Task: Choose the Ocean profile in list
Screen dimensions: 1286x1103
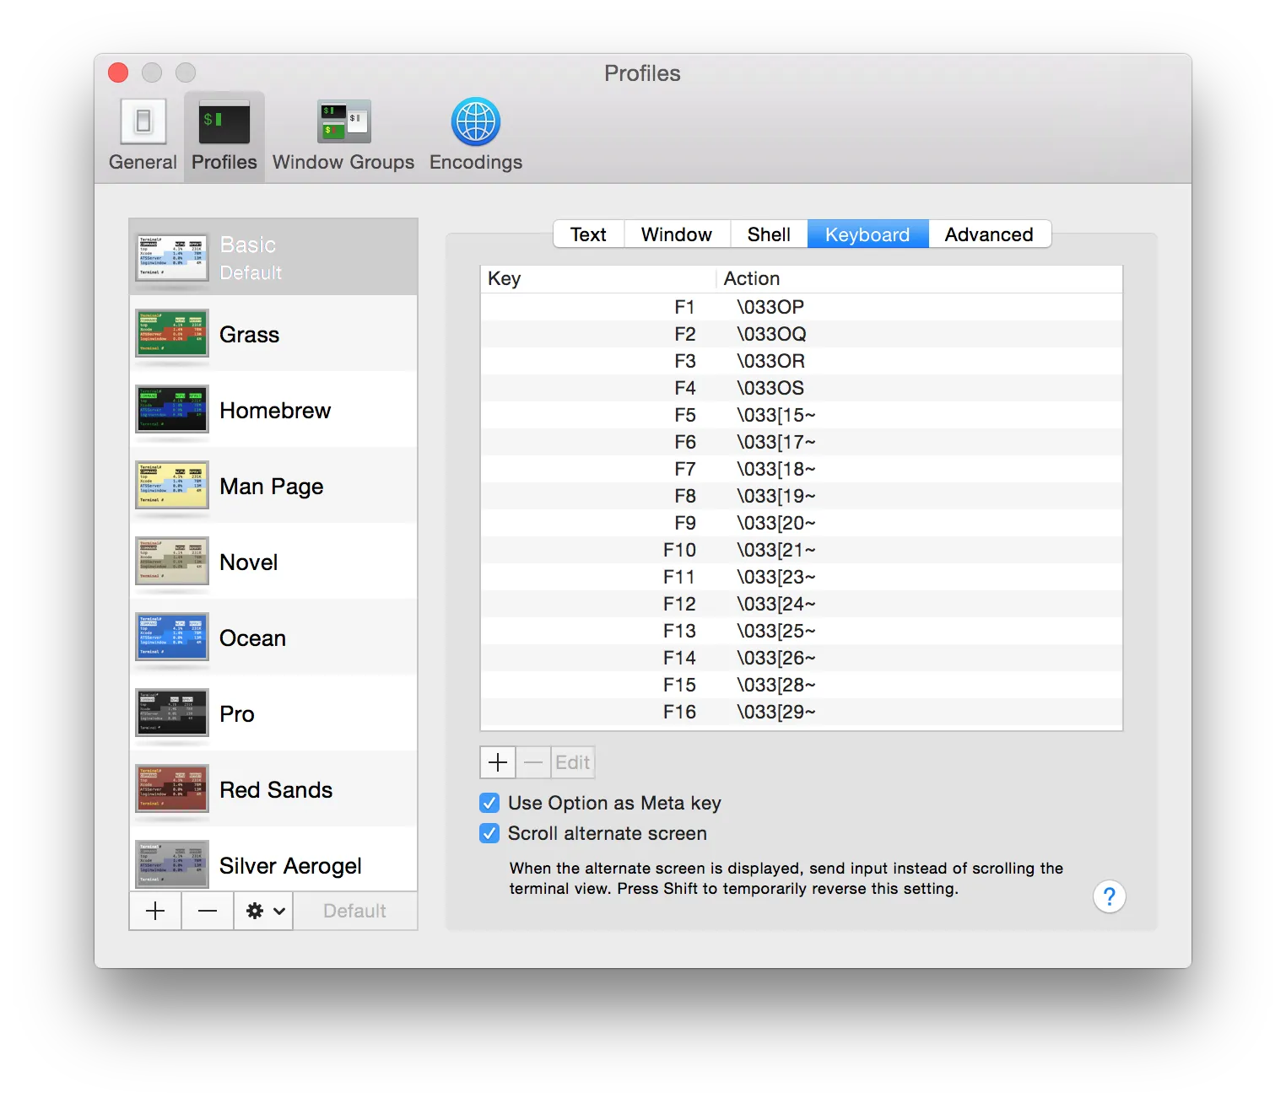Action: coord(252,638)
